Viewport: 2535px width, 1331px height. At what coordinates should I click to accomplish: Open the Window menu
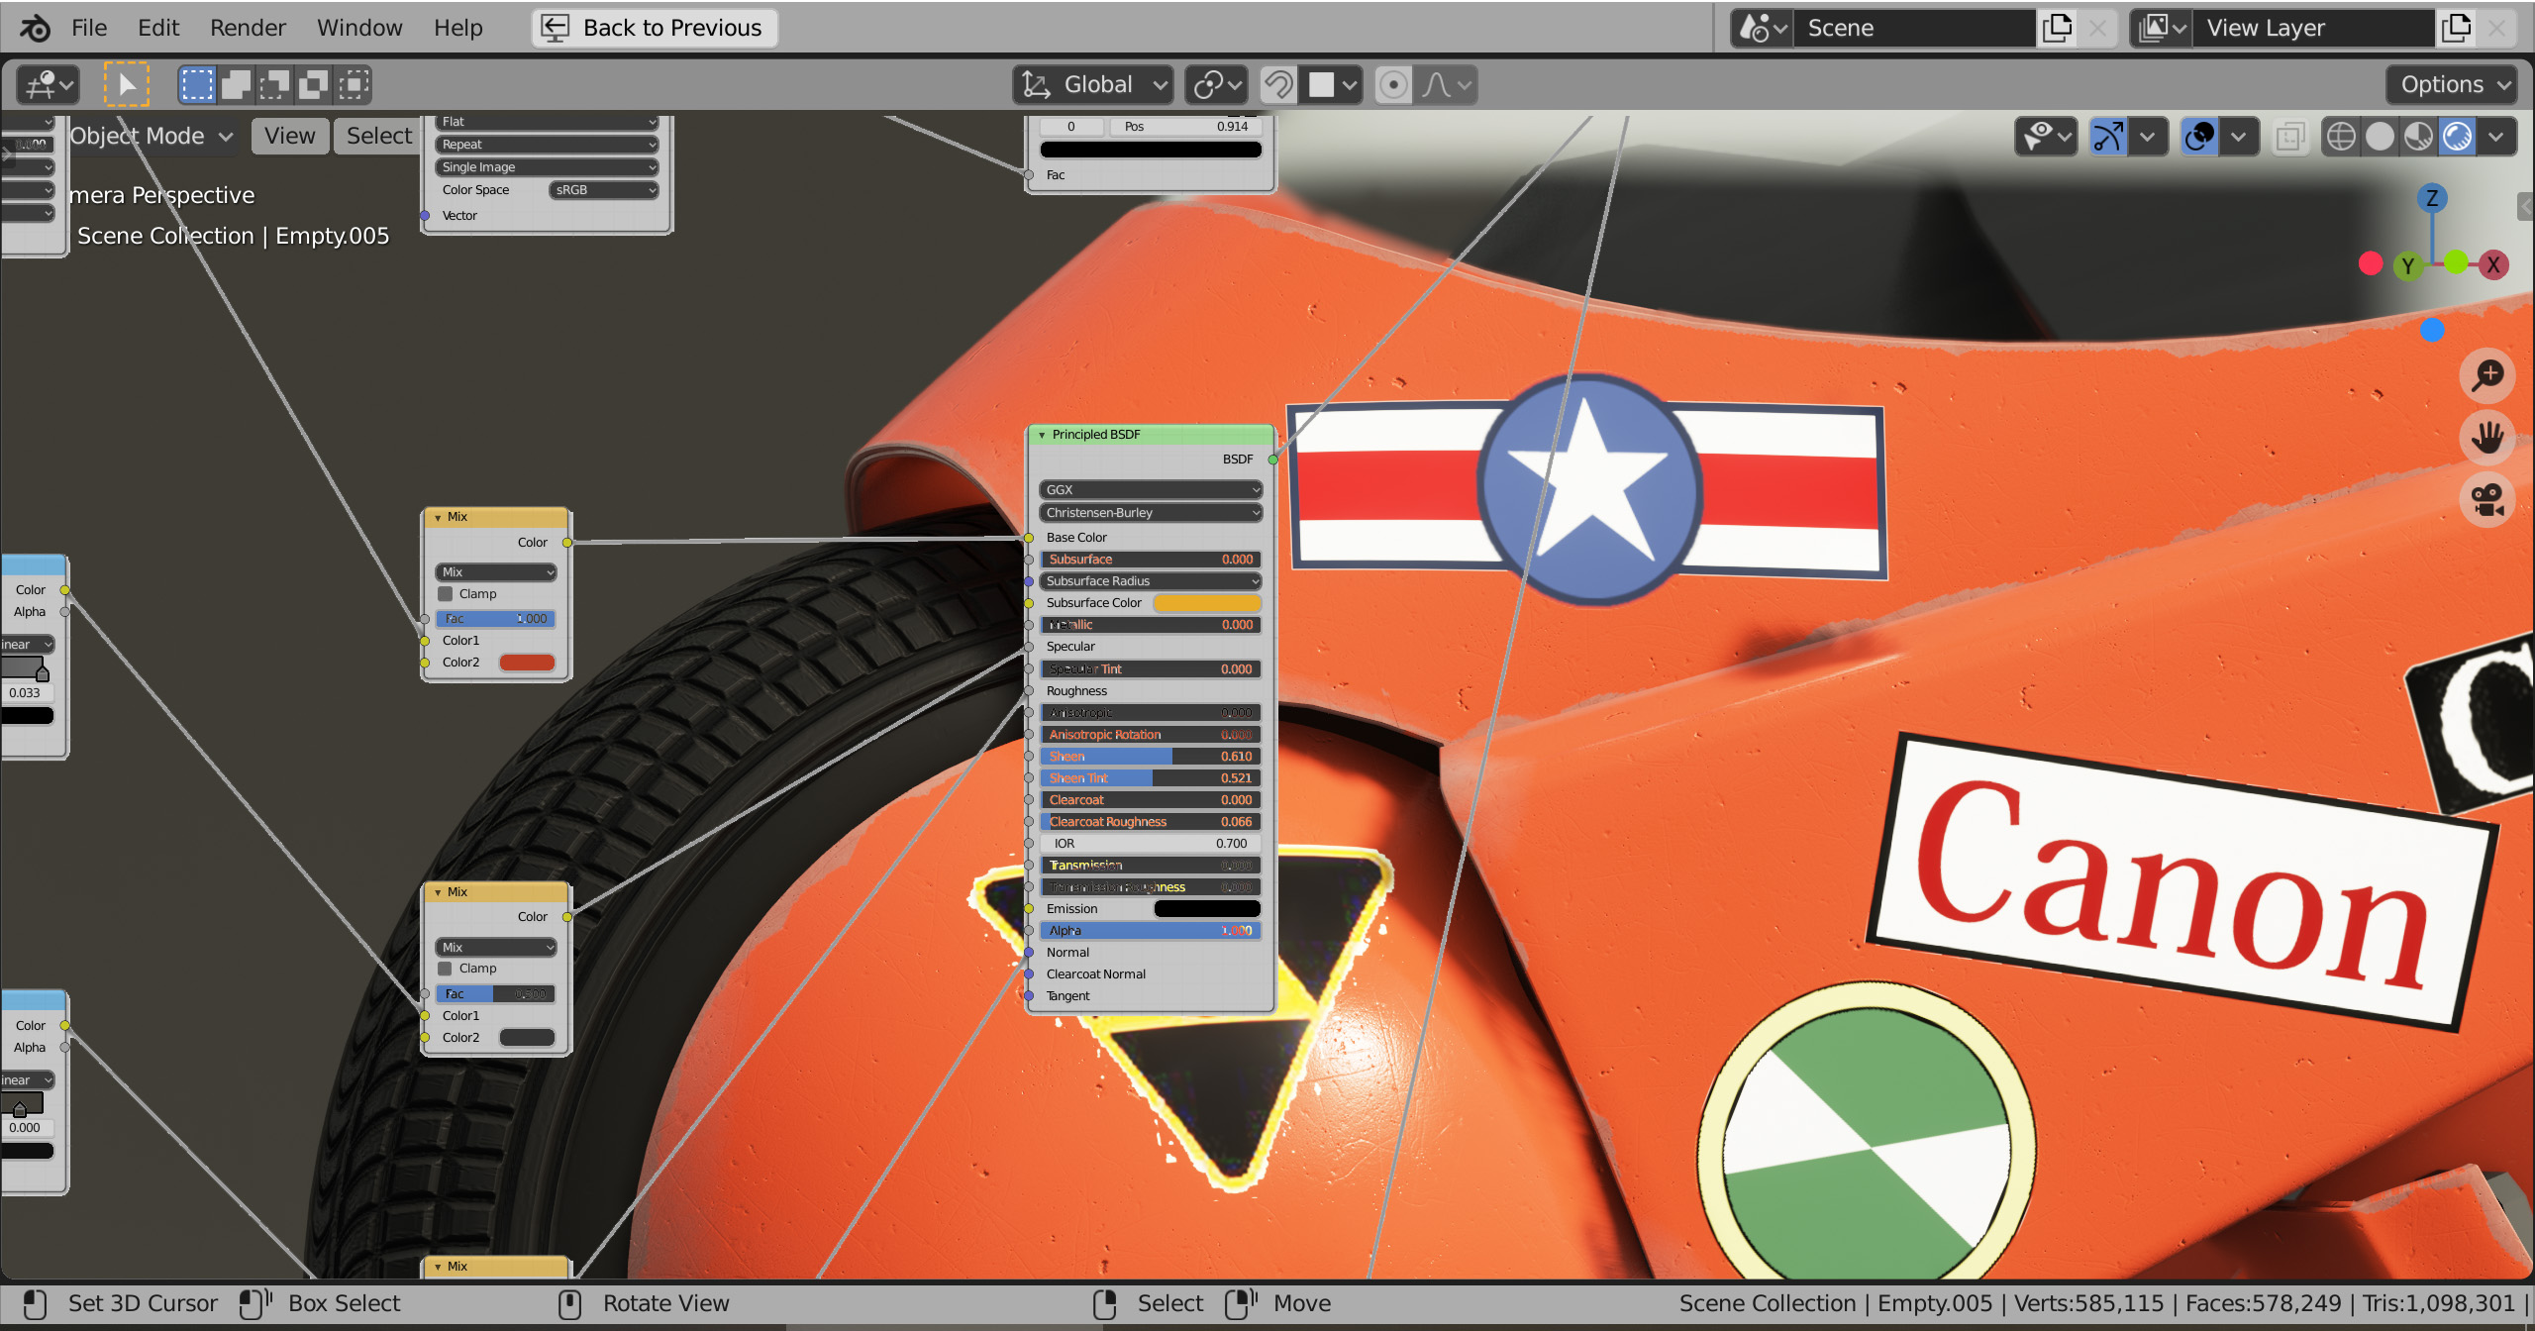click(x=359, y=28)
